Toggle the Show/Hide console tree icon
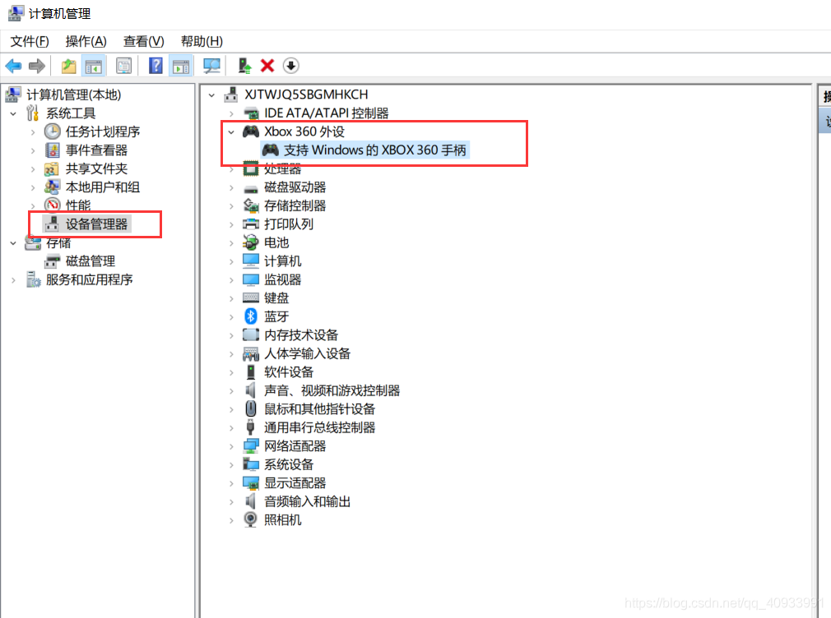This screenshot has height=618, width=831. pyautogui.click(x=94, y=67)
